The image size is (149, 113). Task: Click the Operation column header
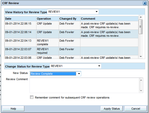[48, 19]
